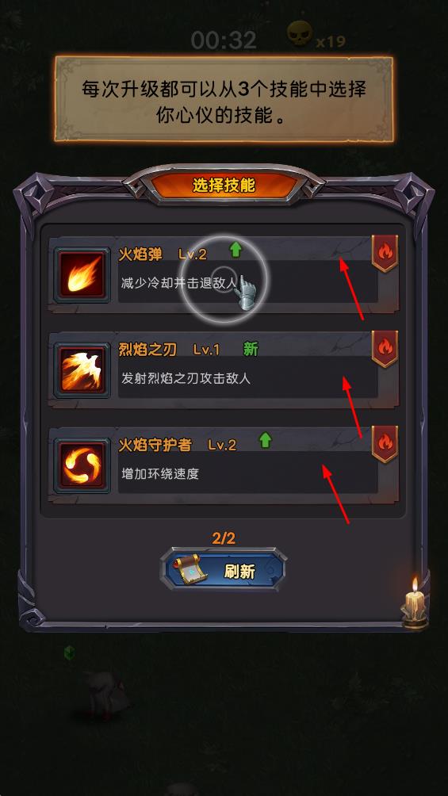Image resolution: width=448 pixels, height=796 pixels.
Task: Click the scroll icon on the refresh button
Action: coord(189,570)
